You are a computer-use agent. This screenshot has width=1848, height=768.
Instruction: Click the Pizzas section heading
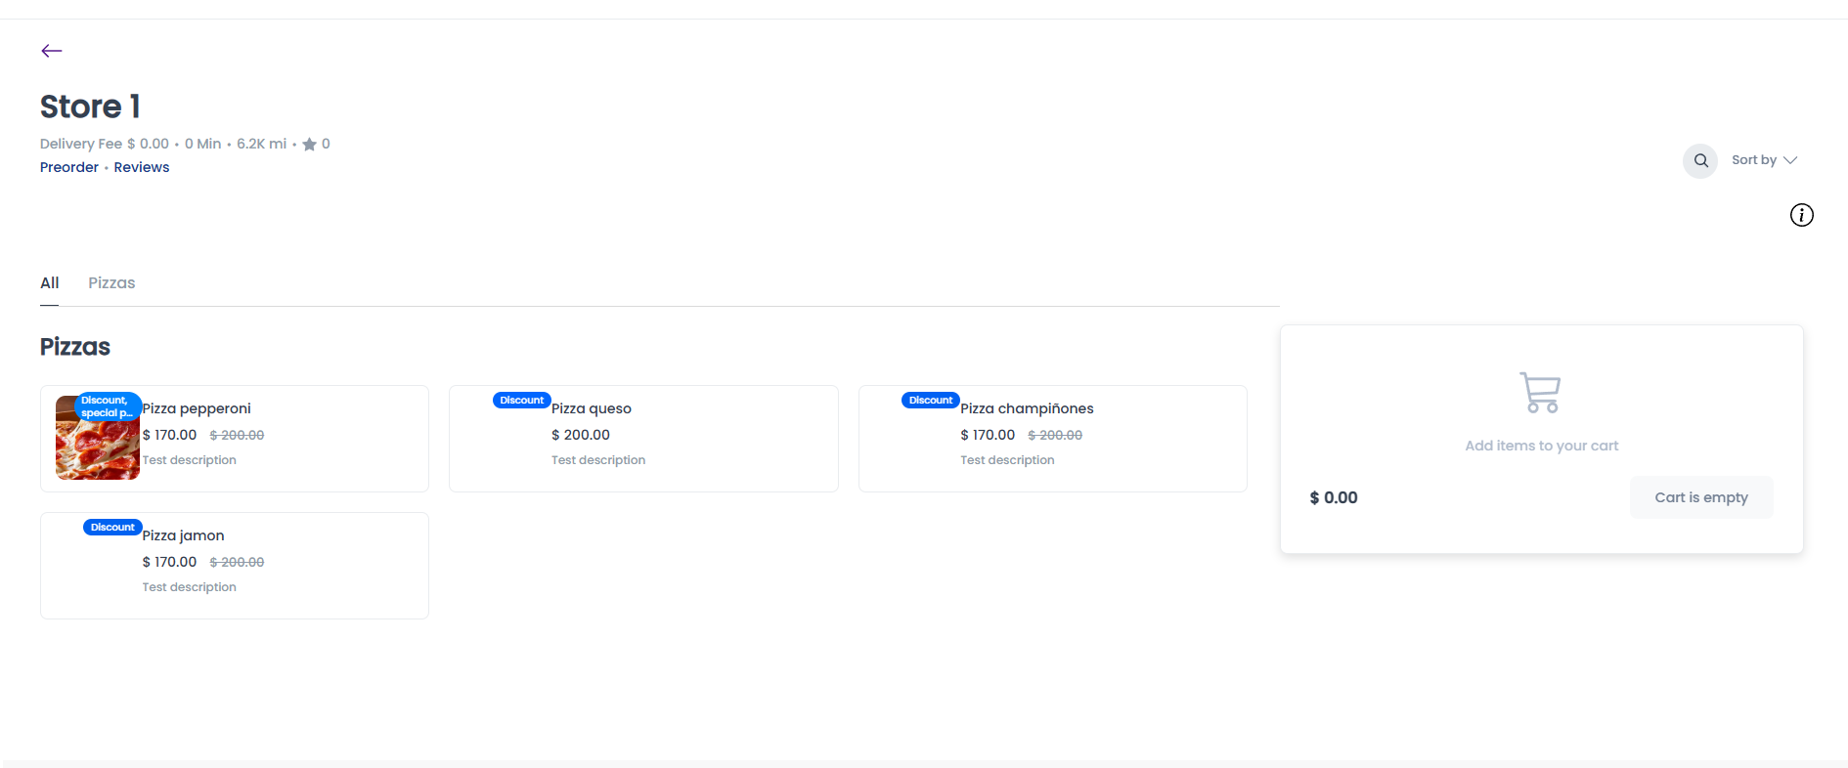(x=75, y=347)
